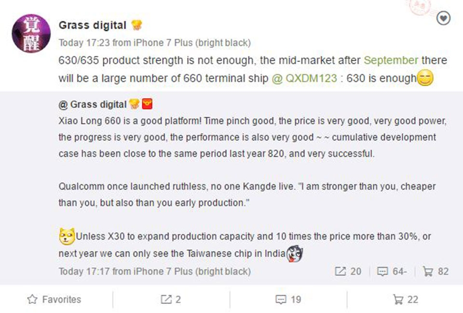Click the husky emoji after 'India'

pyautogui.click(x=294, y=253)
